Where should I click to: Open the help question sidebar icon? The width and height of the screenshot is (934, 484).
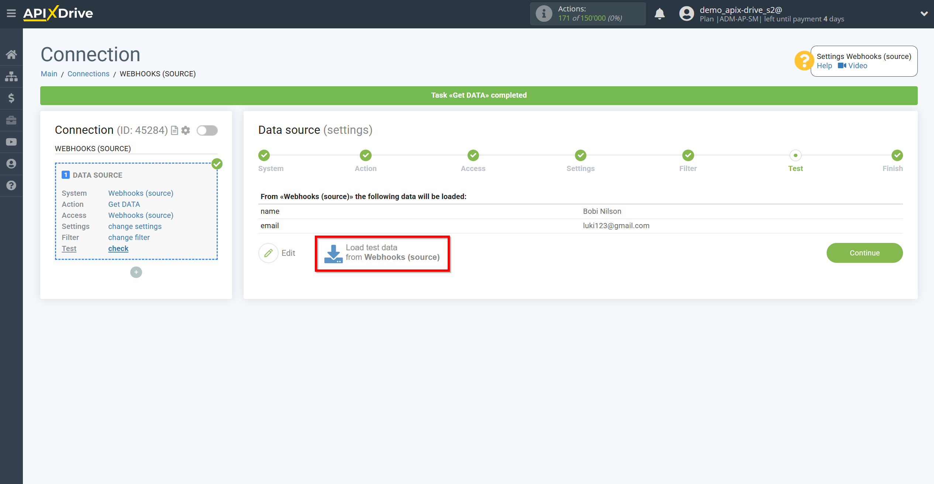11,185
